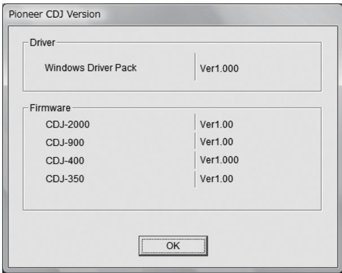
Task: Click Ver1.000 next to CDJ-400
Action: tap(219, 160)
